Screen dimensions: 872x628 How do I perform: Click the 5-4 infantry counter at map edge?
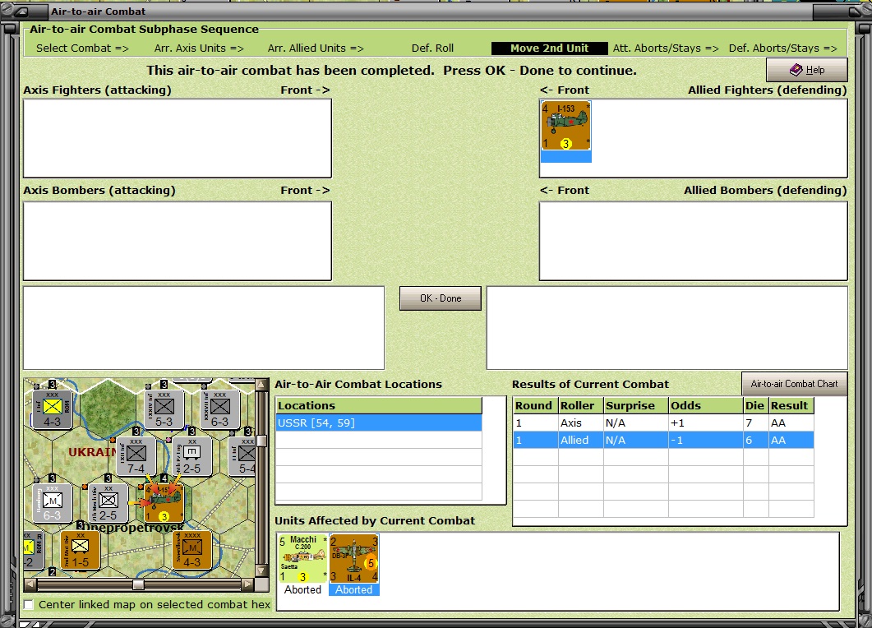[x=242, y=455]
